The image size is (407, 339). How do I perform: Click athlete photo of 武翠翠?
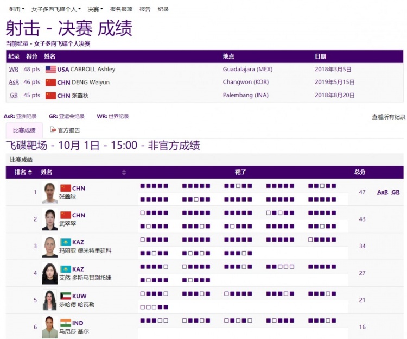coord(50,220)
